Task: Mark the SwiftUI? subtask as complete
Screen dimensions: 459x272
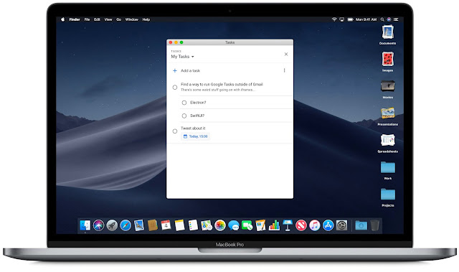Action: [184, 116]
